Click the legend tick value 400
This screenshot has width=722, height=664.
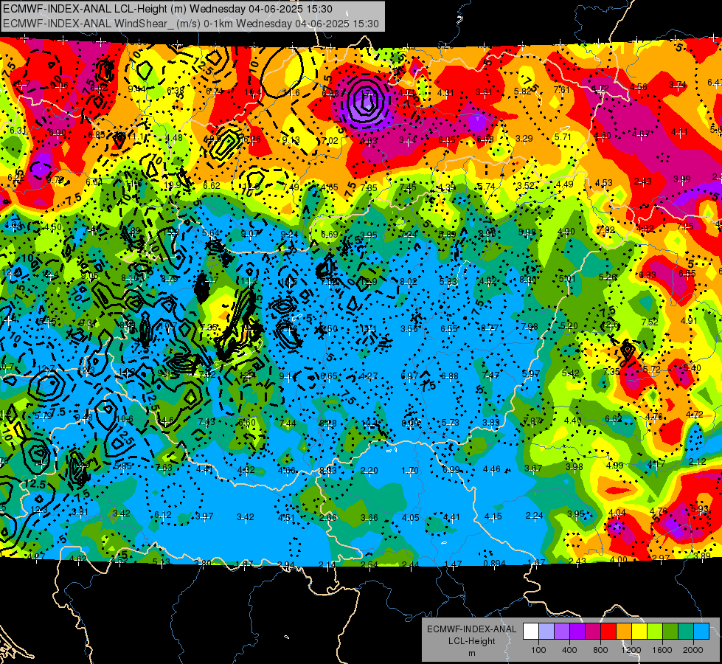coord(569,650)
